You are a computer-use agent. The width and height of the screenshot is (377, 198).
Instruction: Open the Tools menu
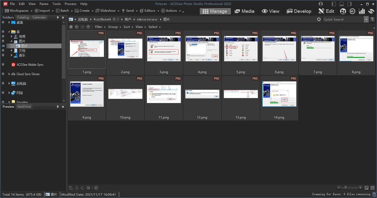56,4
